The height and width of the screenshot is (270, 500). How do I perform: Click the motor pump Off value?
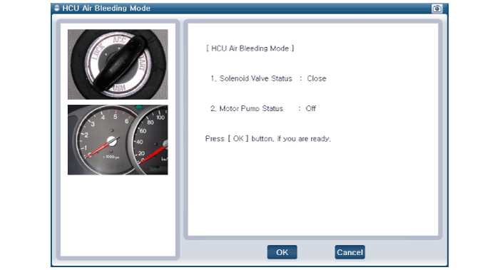tap(310, 108)
